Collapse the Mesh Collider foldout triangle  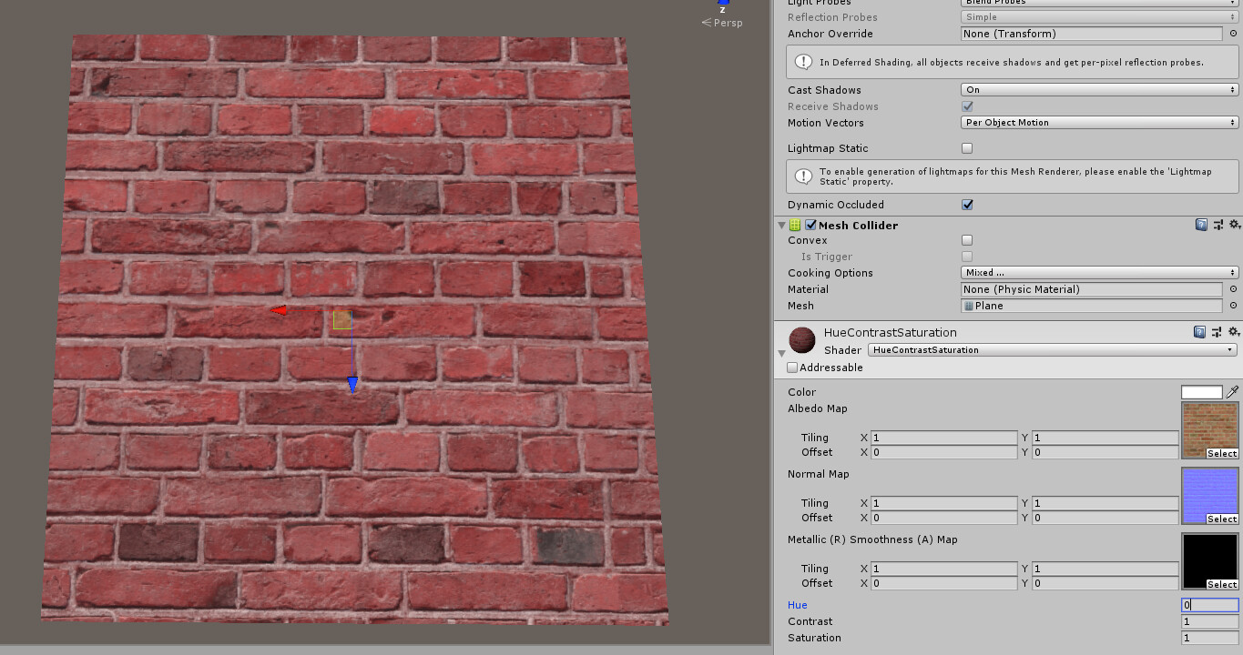coord(781,225)
